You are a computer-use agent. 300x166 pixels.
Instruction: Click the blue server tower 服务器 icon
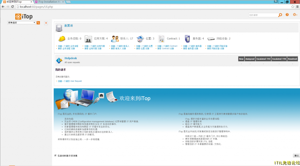pyautogui.click(x=187, y=39)
